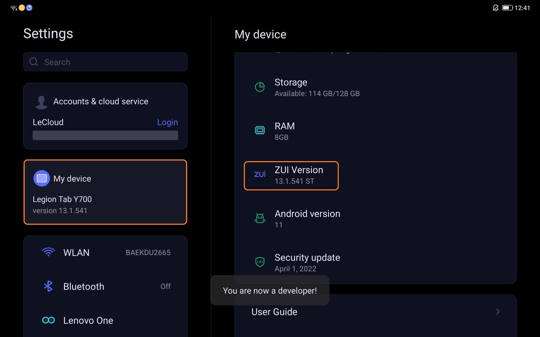Screen dimensions: 540x337
Task: Tap the You are now a developer toast
Action: click(270, 291)
